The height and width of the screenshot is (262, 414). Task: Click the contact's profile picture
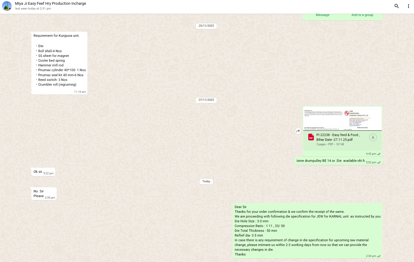pyautogui.click(x=7, y=6)
